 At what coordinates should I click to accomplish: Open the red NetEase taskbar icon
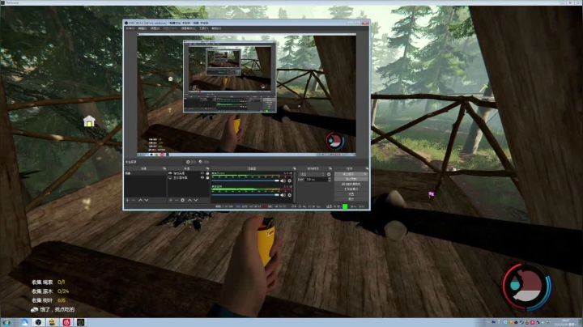click(66, 322)
